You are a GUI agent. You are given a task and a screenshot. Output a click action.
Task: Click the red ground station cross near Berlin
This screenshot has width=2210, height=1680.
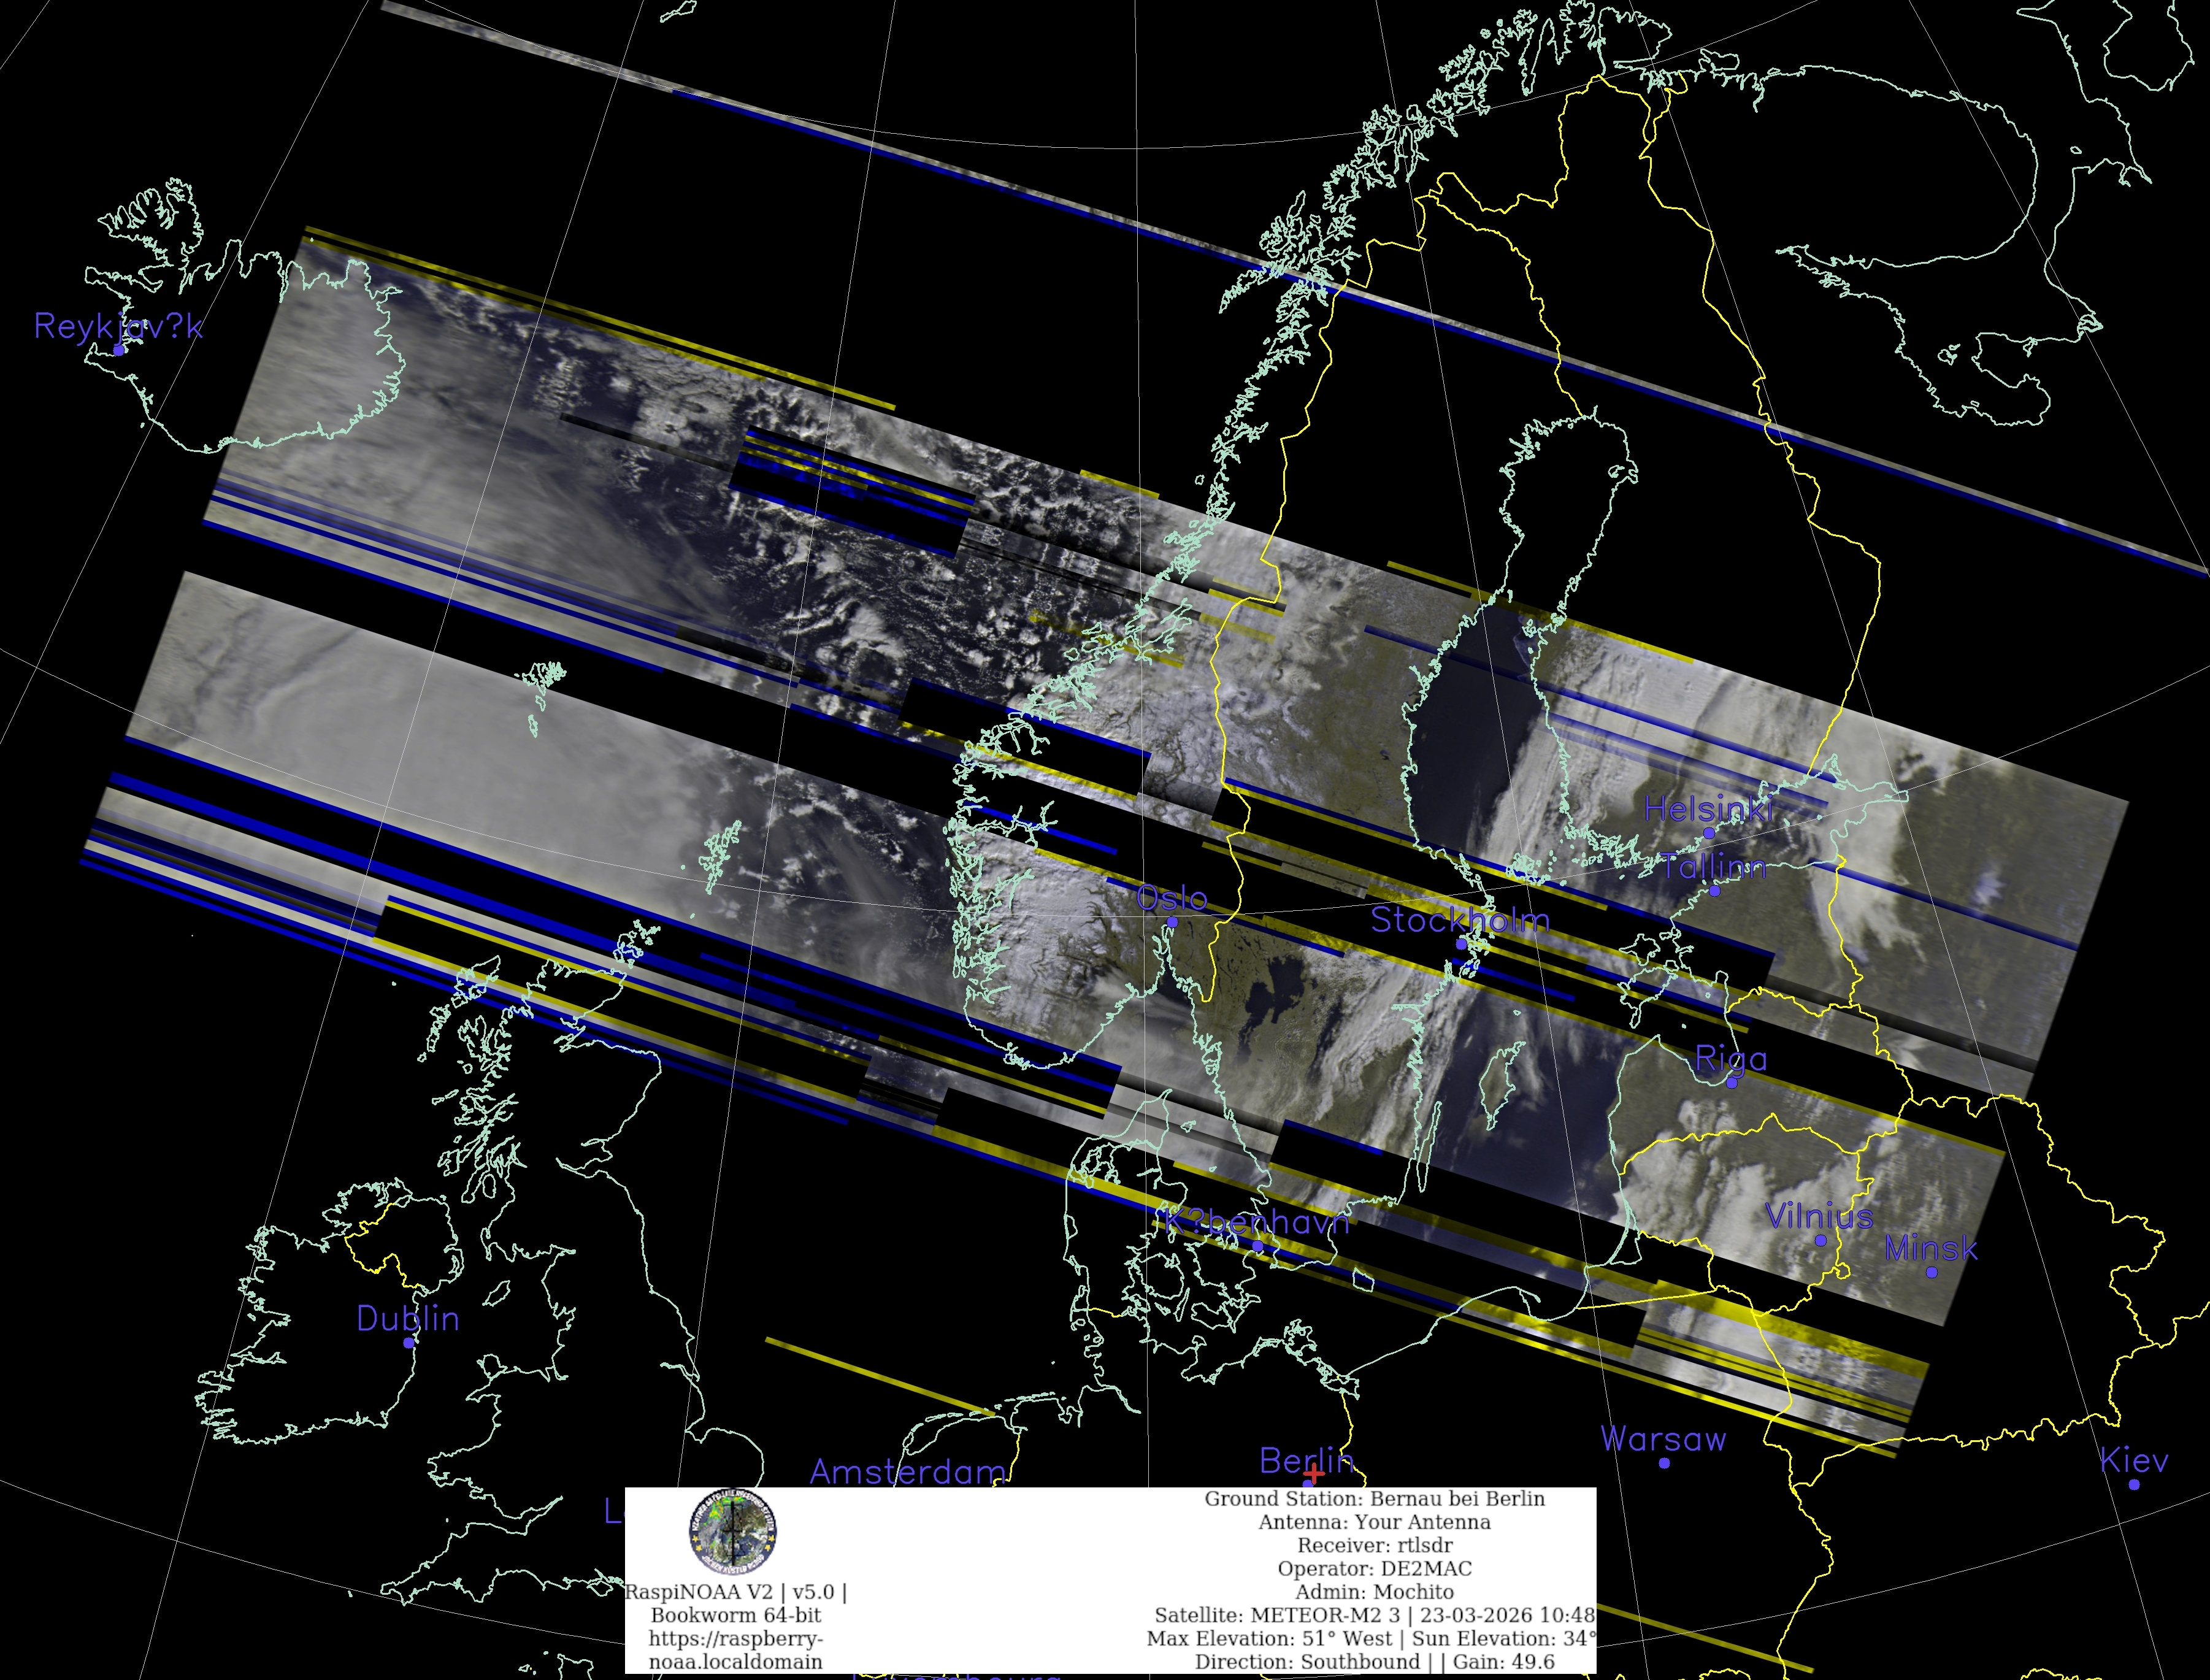click(1314, 1474)
